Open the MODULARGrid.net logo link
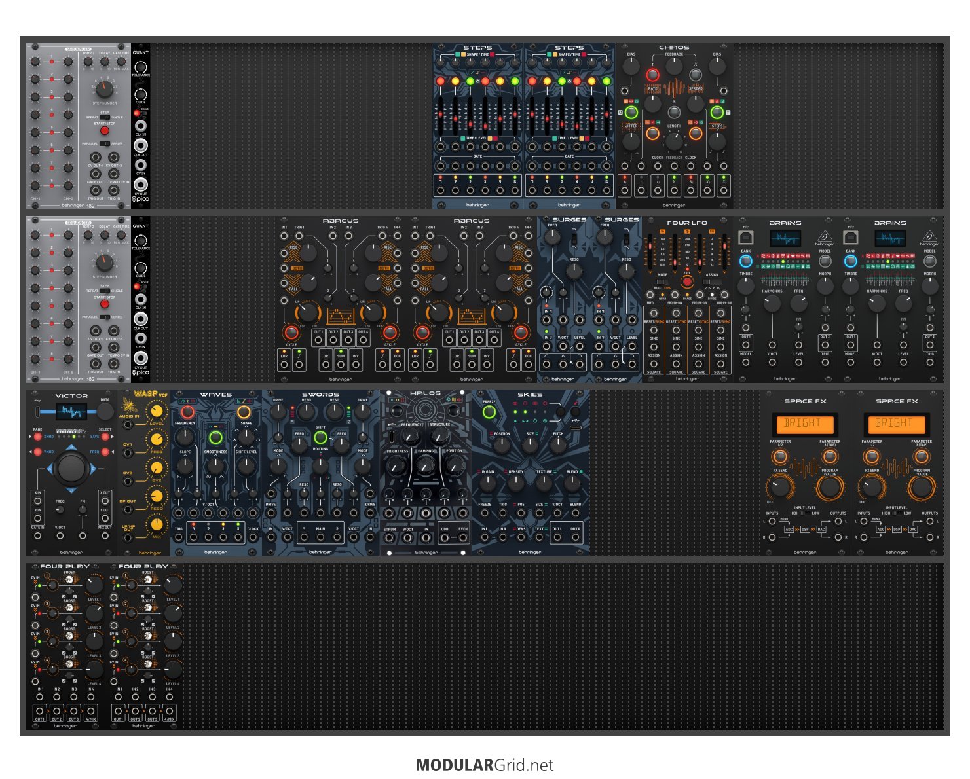 coord(485,765)
